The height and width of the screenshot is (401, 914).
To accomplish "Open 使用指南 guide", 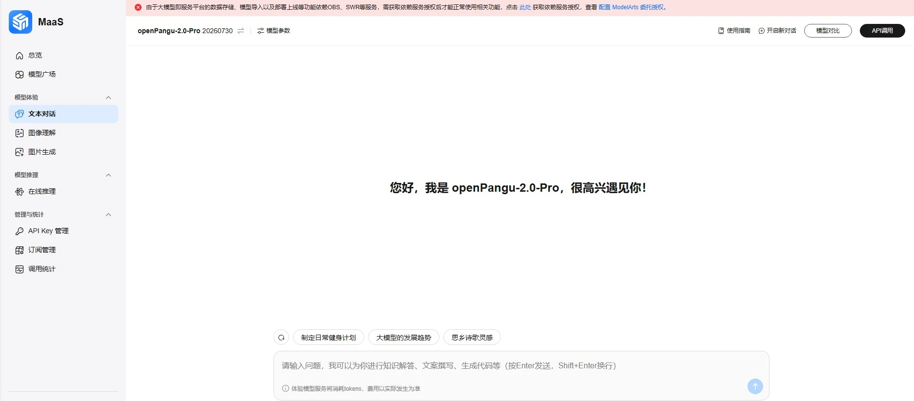I will 734,31.
